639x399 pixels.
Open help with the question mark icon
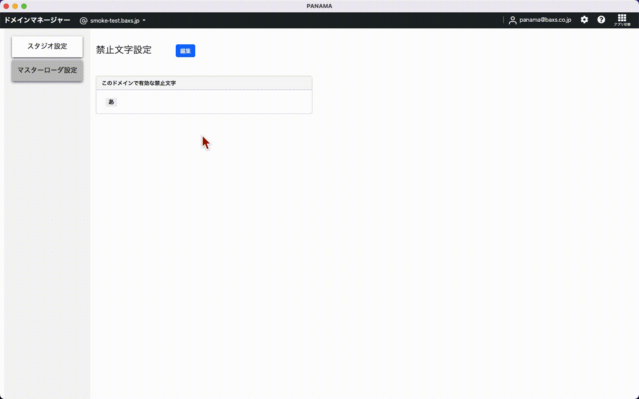tap(601, 20)
